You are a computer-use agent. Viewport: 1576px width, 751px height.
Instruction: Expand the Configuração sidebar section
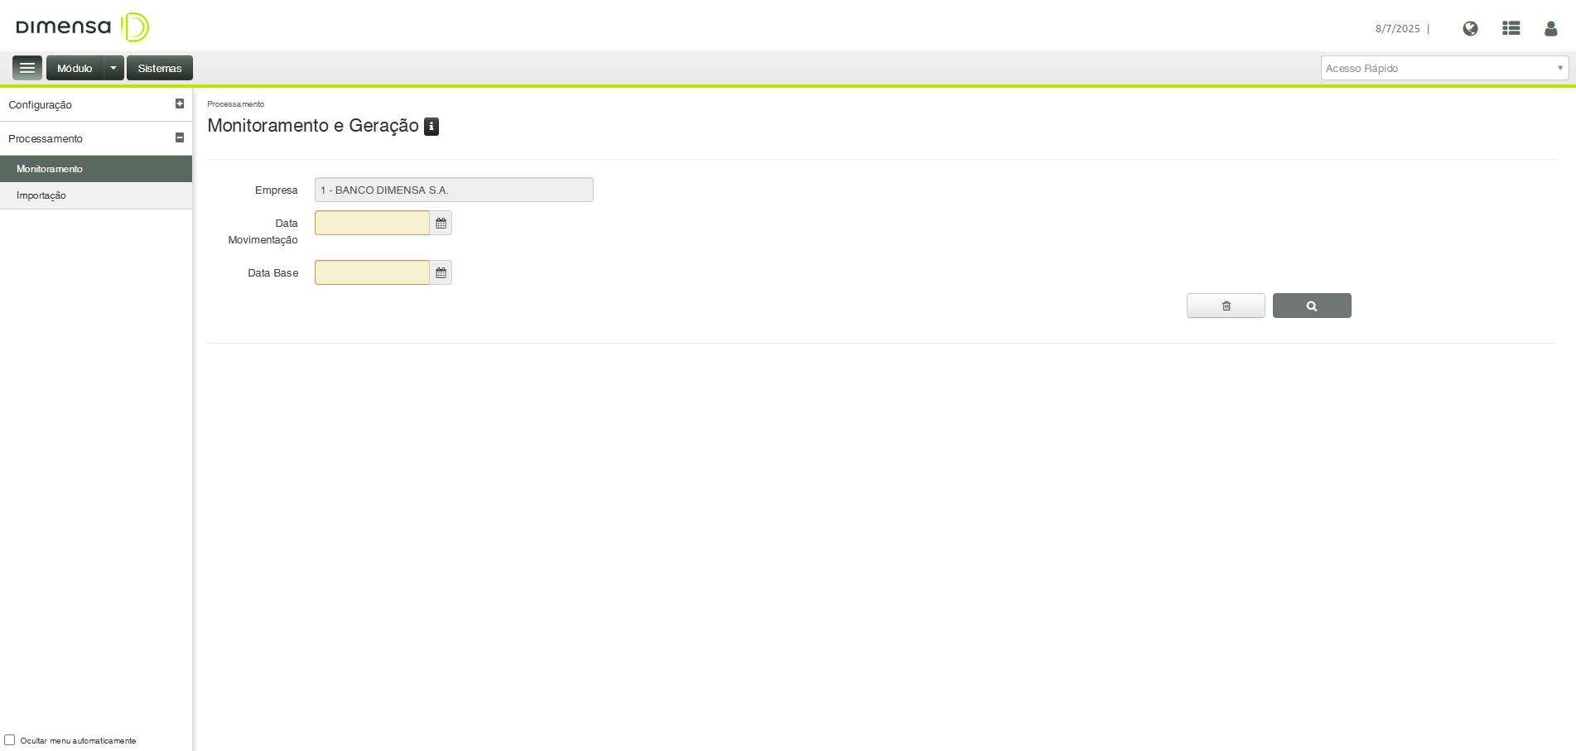pos(180,104)
